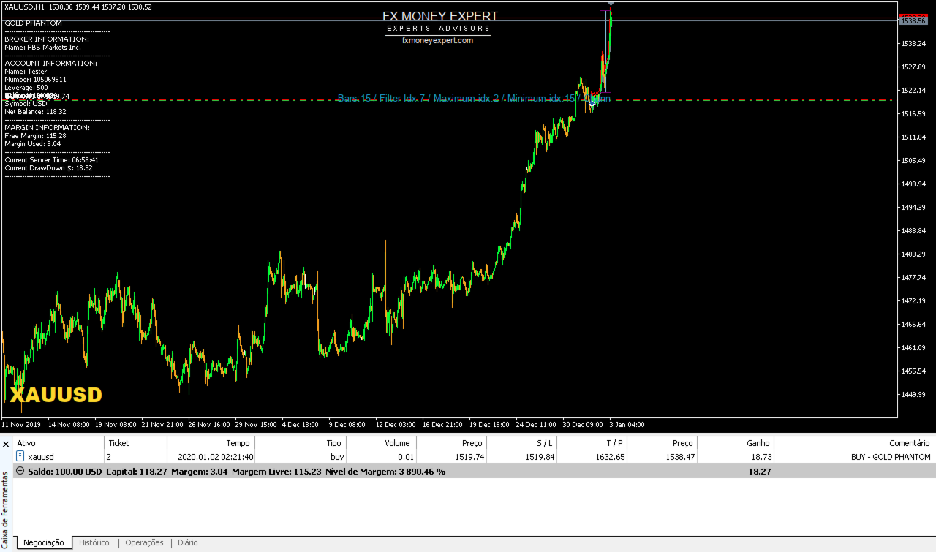Click the 1449.99 price axis label
Image resolution: width=936 pixels, height=552 pixels.
(x=913, y=395)
